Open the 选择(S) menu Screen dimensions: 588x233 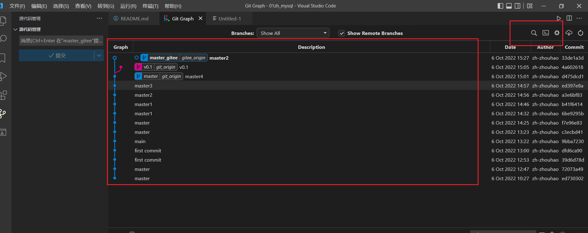coord(61,6)
